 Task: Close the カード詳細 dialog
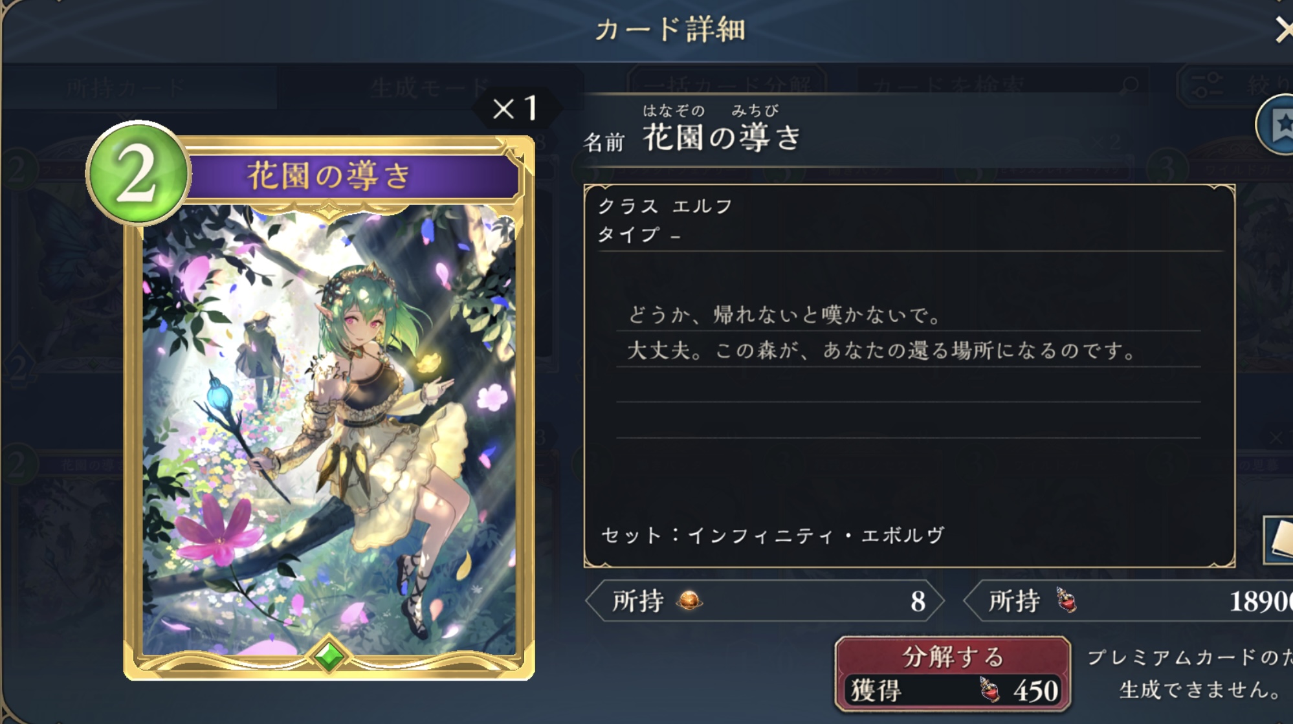pos(1283,30)
